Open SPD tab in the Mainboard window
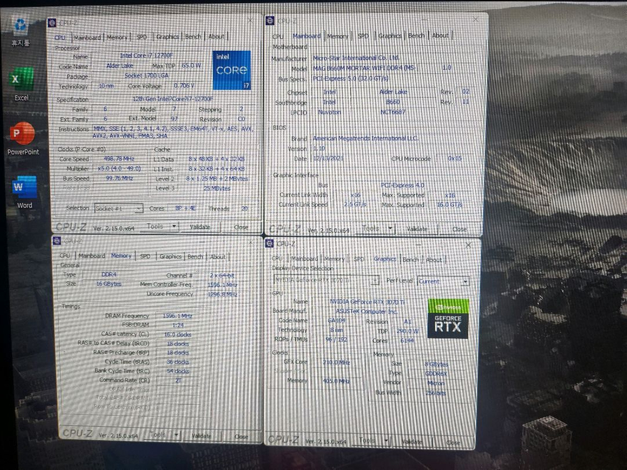Viewport: 627px width, 470px height. [363, 36]
